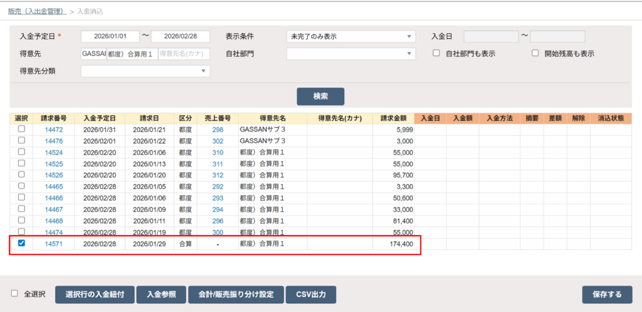Open invoice number 14524 link

(53, 152)
